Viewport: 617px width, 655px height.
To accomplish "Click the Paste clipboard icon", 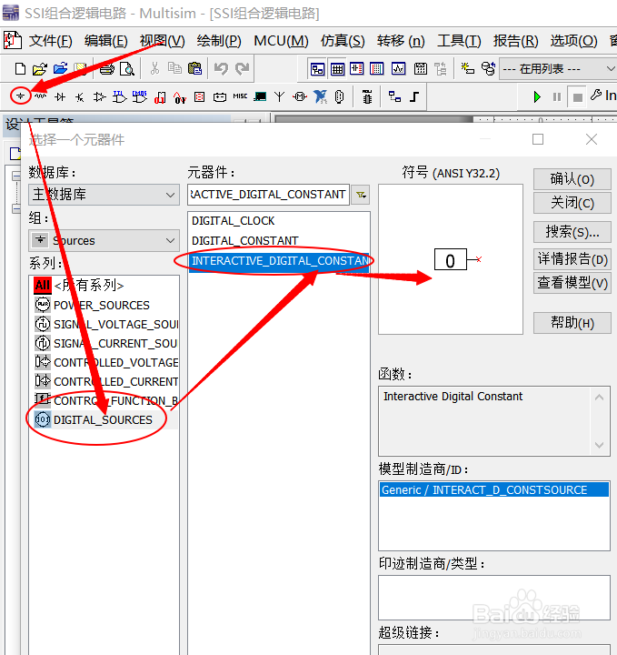I will click(194, 68).
